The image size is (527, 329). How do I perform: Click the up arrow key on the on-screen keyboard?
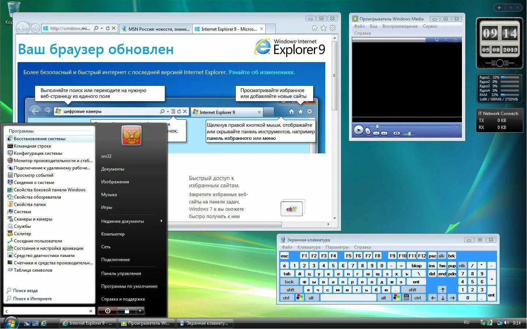[443, 290]
